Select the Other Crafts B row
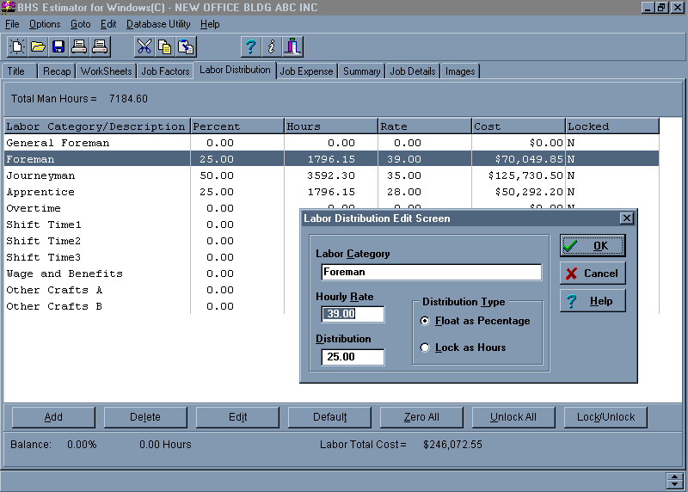 point(151,306)
